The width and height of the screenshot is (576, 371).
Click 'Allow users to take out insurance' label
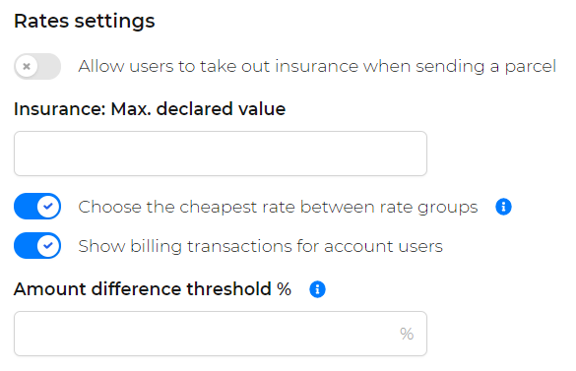317,67
